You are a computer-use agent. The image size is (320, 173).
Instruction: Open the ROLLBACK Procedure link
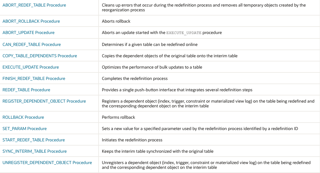pyautogui.click(x=23, y=117)
